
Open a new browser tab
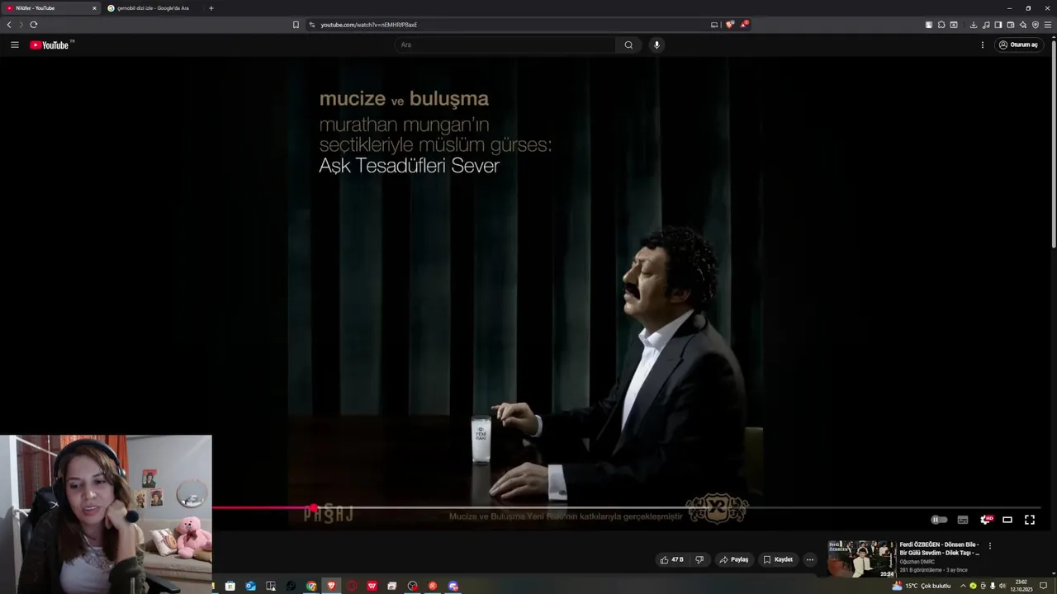tap(211, 8)
